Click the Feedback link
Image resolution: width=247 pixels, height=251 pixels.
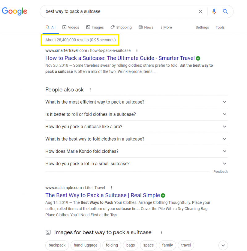[220, 172]
